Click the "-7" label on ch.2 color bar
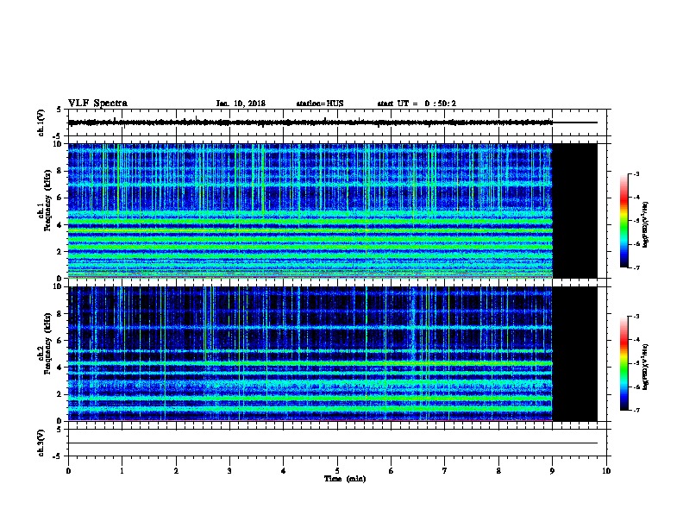 click(636, 411)
